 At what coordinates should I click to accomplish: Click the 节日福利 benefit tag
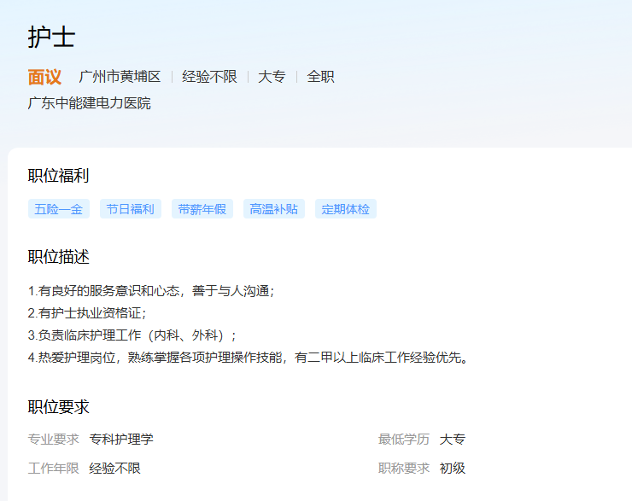[131, 209]
